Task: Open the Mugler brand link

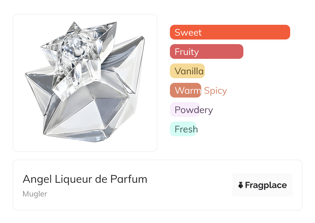Action: coord(35,194)
